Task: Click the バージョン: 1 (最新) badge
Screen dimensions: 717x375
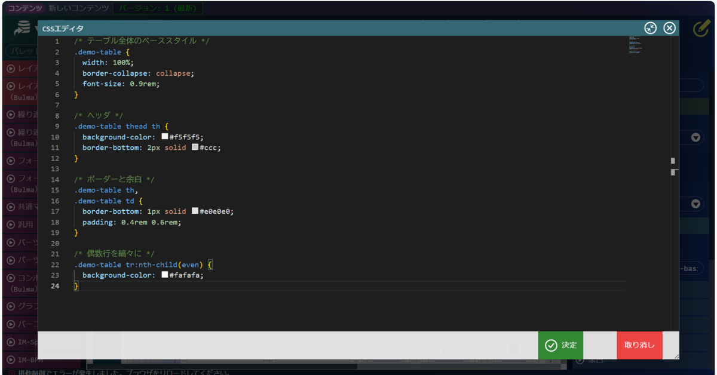Action: tap(158, 8)
